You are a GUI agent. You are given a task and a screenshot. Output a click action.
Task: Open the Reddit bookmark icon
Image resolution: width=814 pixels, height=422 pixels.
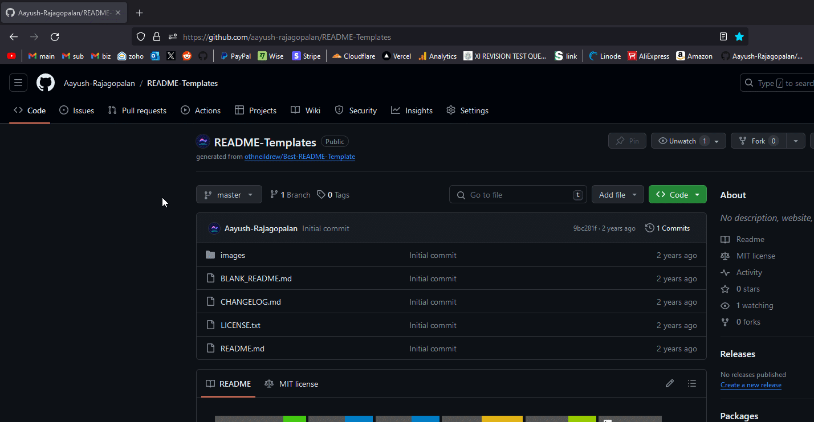point(187,56)
